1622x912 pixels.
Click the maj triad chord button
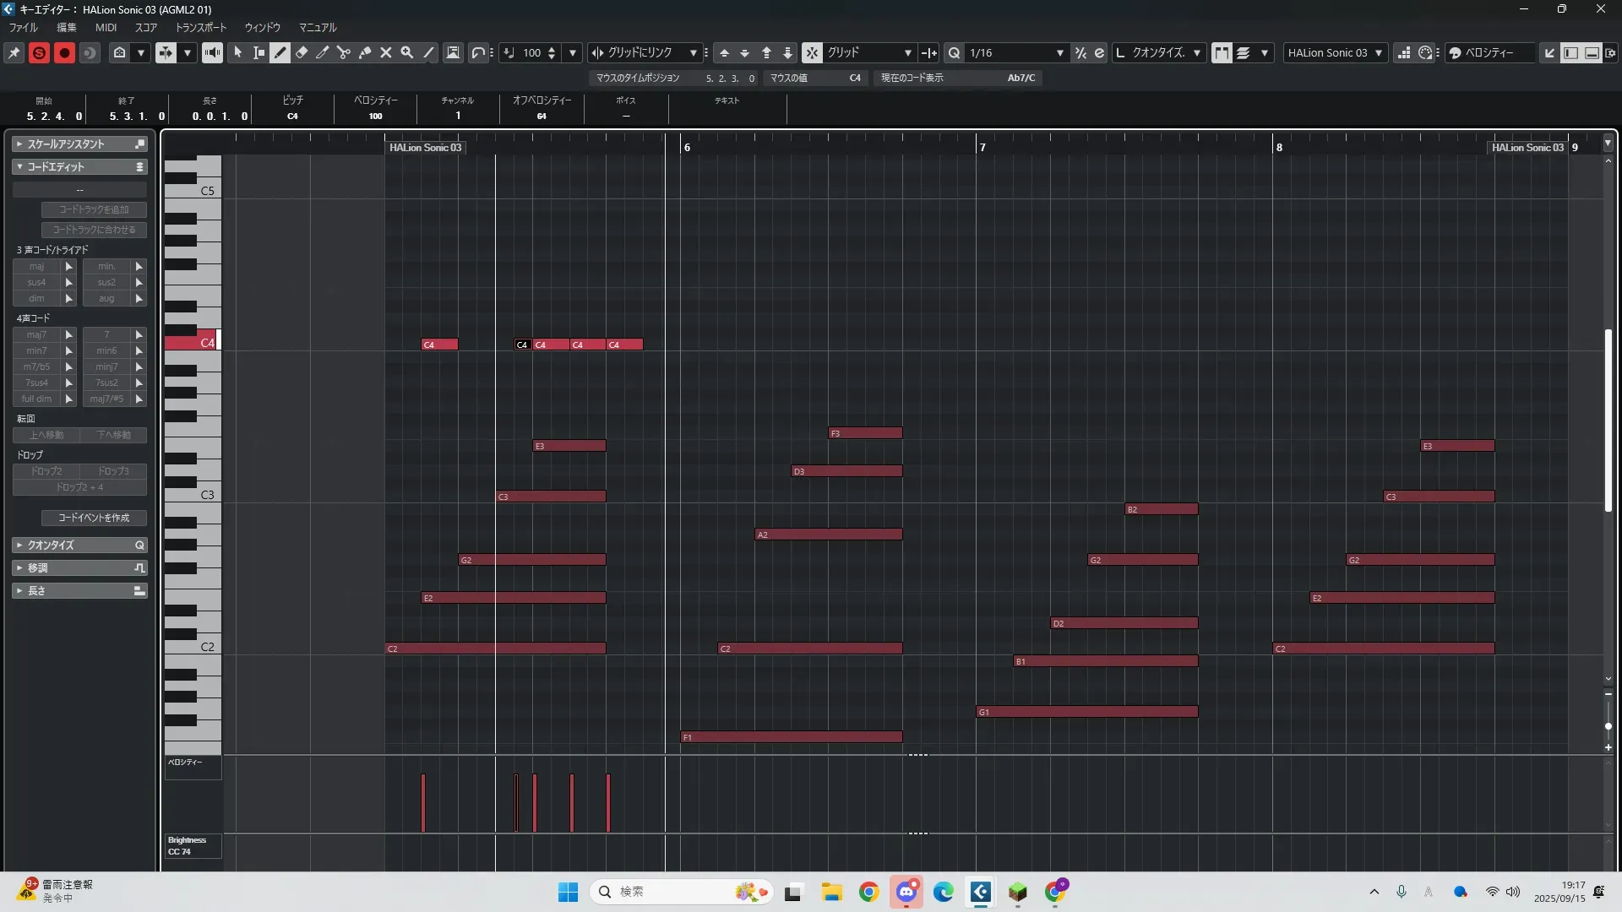point(36,266)
